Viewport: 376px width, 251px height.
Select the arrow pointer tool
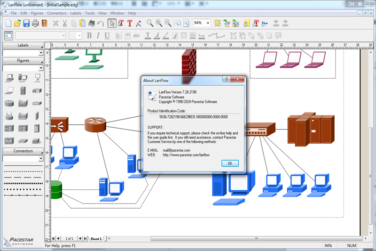(x=112, y=23)
